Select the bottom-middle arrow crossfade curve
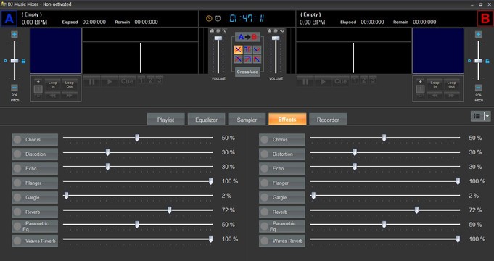494x261 pixels. (x=247, y=59)
